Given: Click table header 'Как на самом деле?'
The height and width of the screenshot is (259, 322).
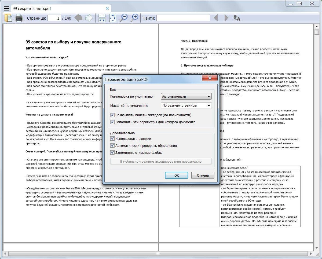Looking at the screenshot, I should coord(234,168).
